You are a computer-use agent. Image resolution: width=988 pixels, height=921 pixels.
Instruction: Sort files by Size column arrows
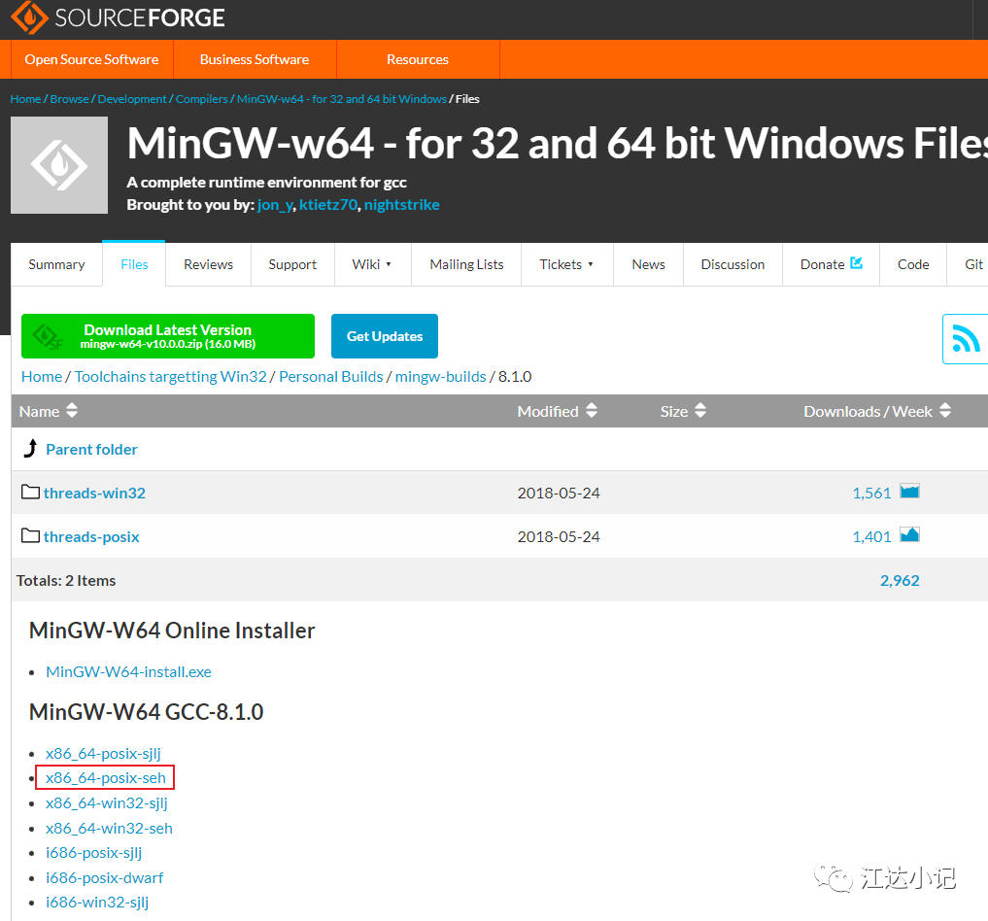point(700,411)
